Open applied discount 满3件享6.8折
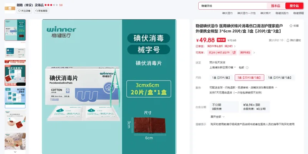The width and height of the screenshot is (308, 154). coord(215,46)
